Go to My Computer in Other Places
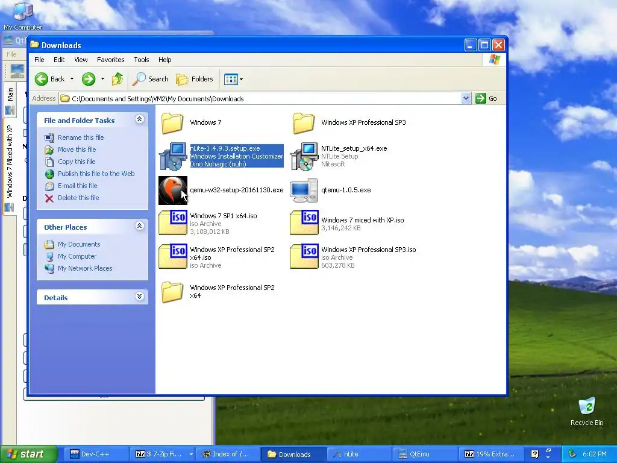Viewport: 617px width, 463px height. [x=77, y=256]
